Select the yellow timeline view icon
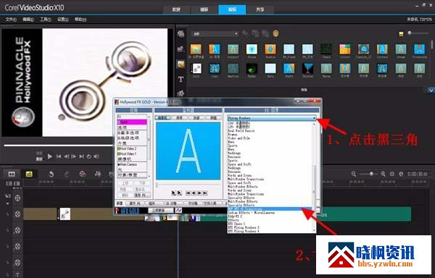Image resolution: width=435 pixels, height=278 pixels. pos(29,174)
